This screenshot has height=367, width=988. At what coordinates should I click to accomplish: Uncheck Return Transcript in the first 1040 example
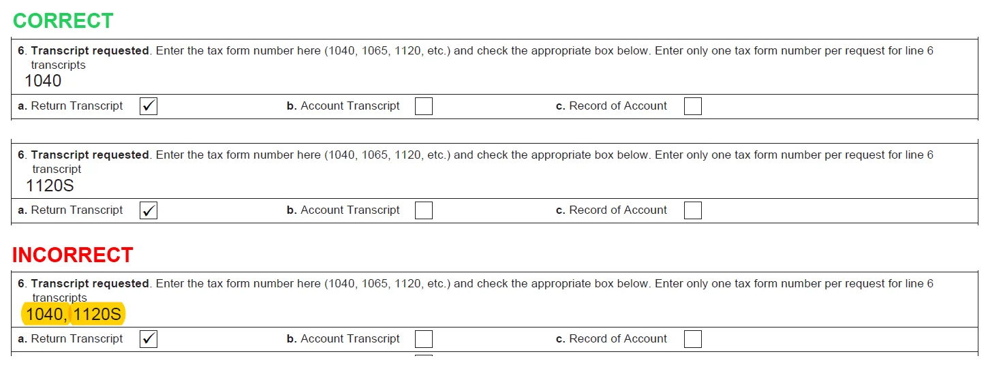click(x=149, y=106)
